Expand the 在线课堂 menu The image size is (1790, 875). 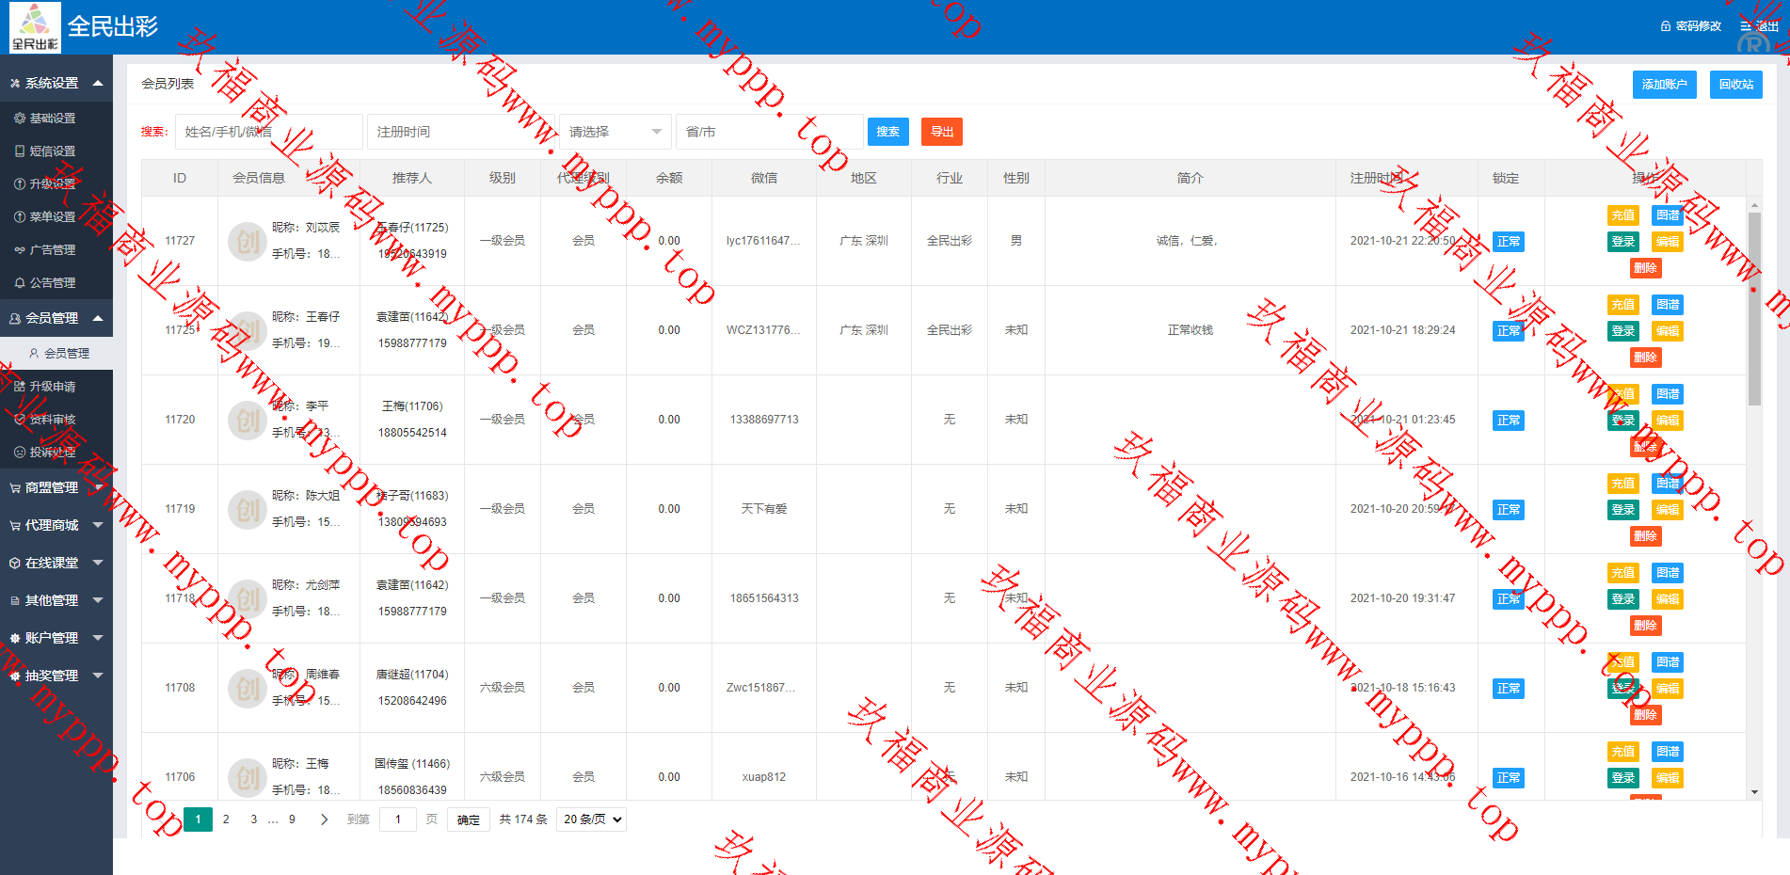click(x=56, y=563)
